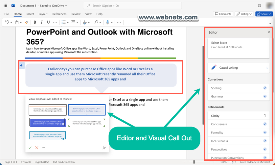
Task: Toggle underline formatting
Action: (49, 22)
